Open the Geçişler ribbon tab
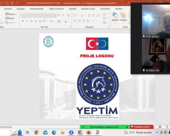This screenshot has width=170, height=136. [21, 9]
